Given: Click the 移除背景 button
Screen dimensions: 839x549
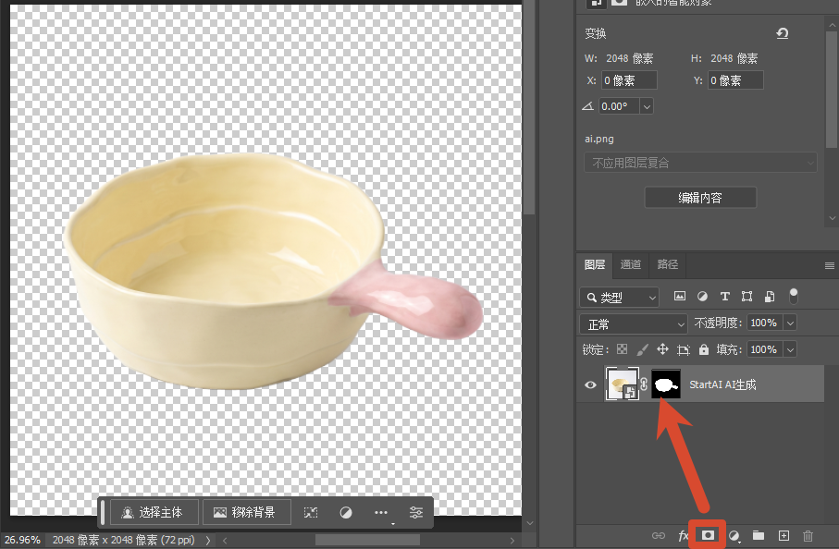Looking at the screenshot, I should [247, 512].
